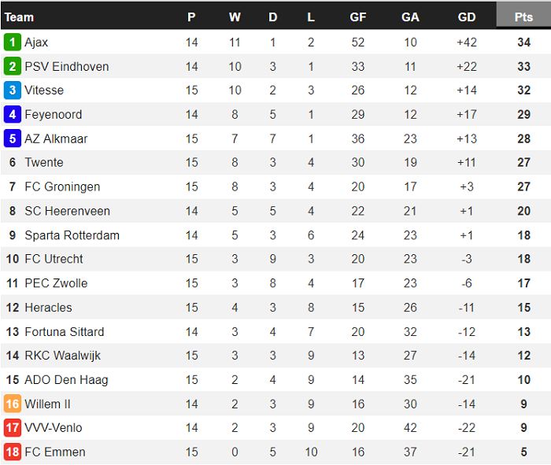
Task: Click the dark blue position 5 badge
Action: [12, 139]
